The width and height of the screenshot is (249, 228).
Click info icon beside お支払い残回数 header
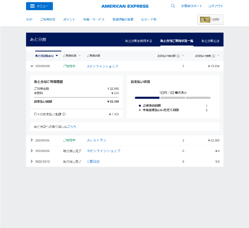178,56
